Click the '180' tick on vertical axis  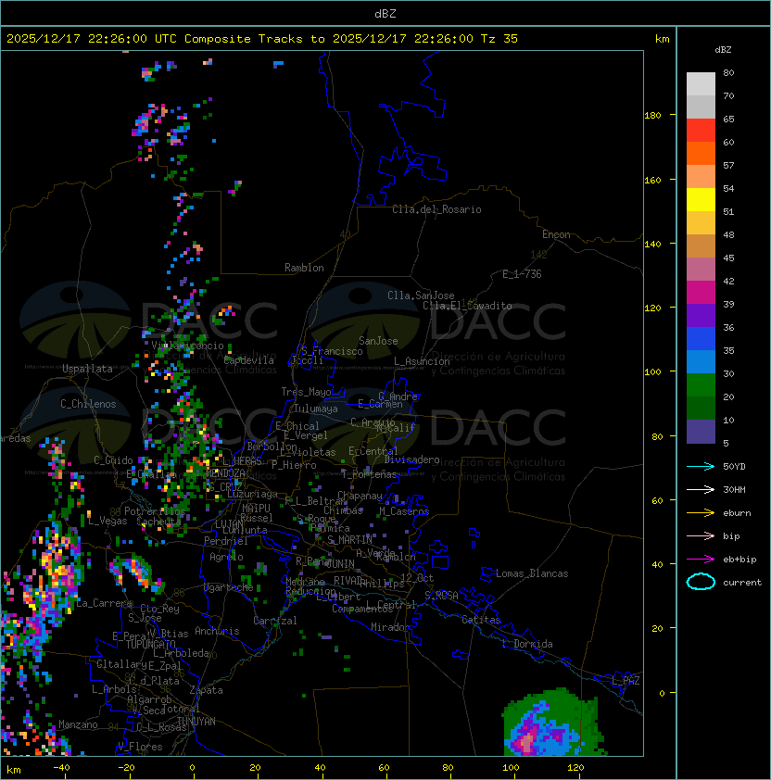(652, 116)
